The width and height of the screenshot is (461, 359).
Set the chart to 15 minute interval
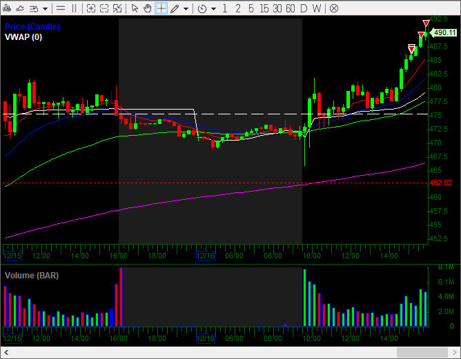point(264,8)
